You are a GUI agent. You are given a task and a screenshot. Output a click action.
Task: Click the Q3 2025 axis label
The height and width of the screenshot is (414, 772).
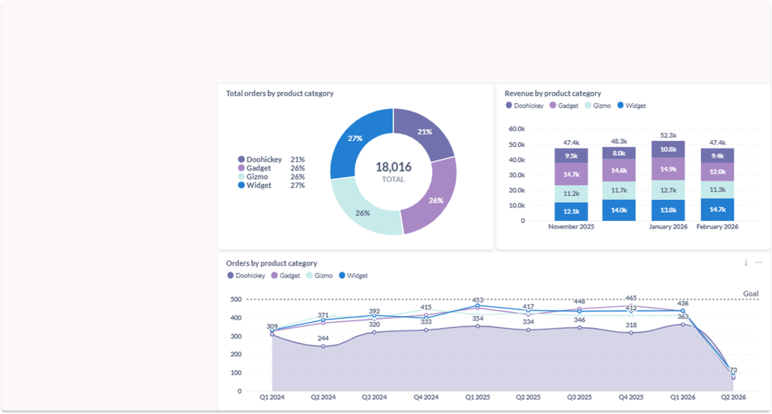(x=580, y=397)
